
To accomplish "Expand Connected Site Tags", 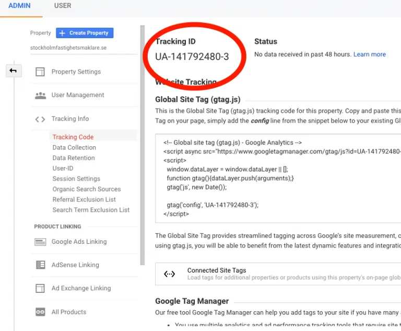I will click(278, 274).
